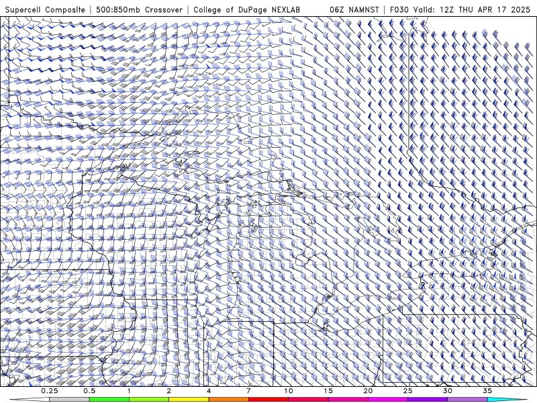
Task: Click the red color bar segment after 7
Action: (268, 400)
